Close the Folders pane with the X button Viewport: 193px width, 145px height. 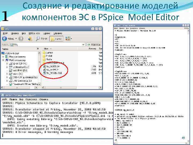coord(38,49)
